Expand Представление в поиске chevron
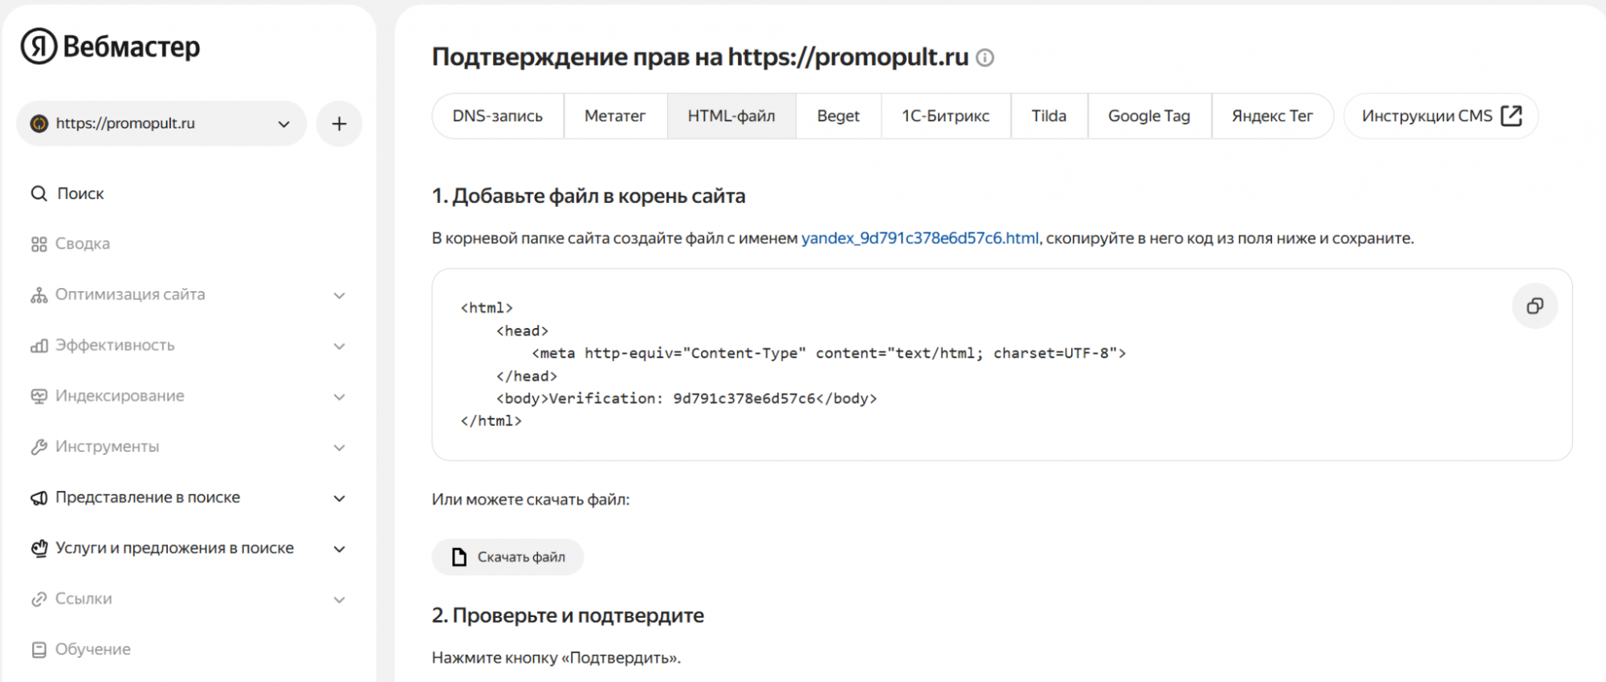 340,498
